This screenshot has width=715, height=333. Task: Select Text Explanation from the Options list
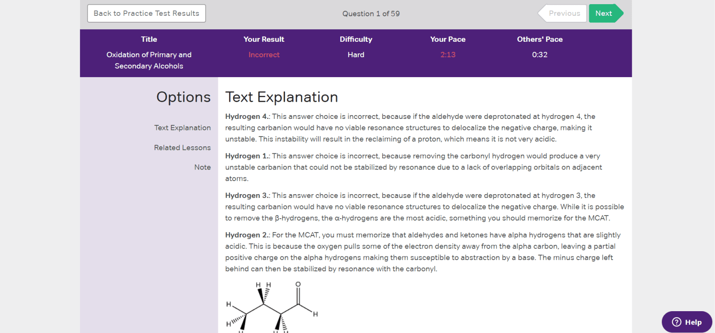[x=182, y=127]
